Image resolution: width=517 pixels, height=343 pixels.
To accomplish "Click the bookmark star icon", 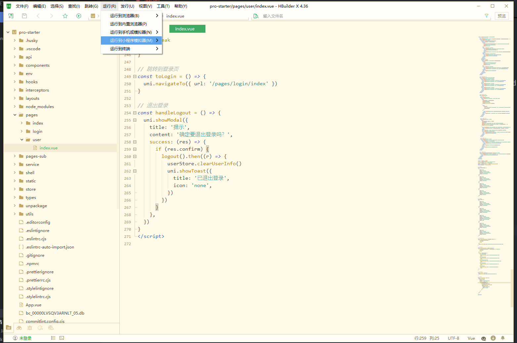I will [65, 16].
